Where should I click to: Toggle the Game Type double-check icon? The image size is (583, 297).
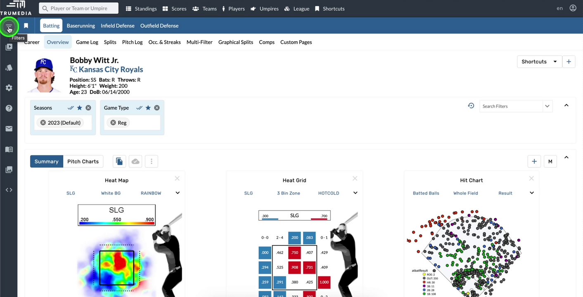coord(139,108)
